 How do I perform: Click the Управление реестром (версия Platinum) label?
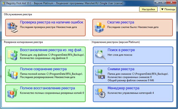(x=116, y=42)
